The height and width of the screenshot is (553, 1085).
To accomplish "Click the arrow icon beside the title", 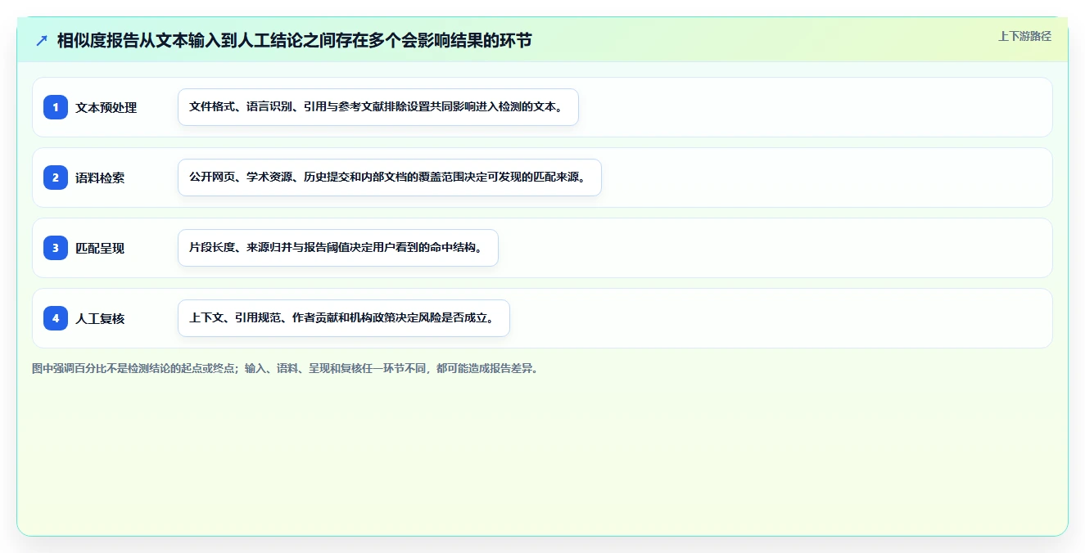I will coord(41,40).
